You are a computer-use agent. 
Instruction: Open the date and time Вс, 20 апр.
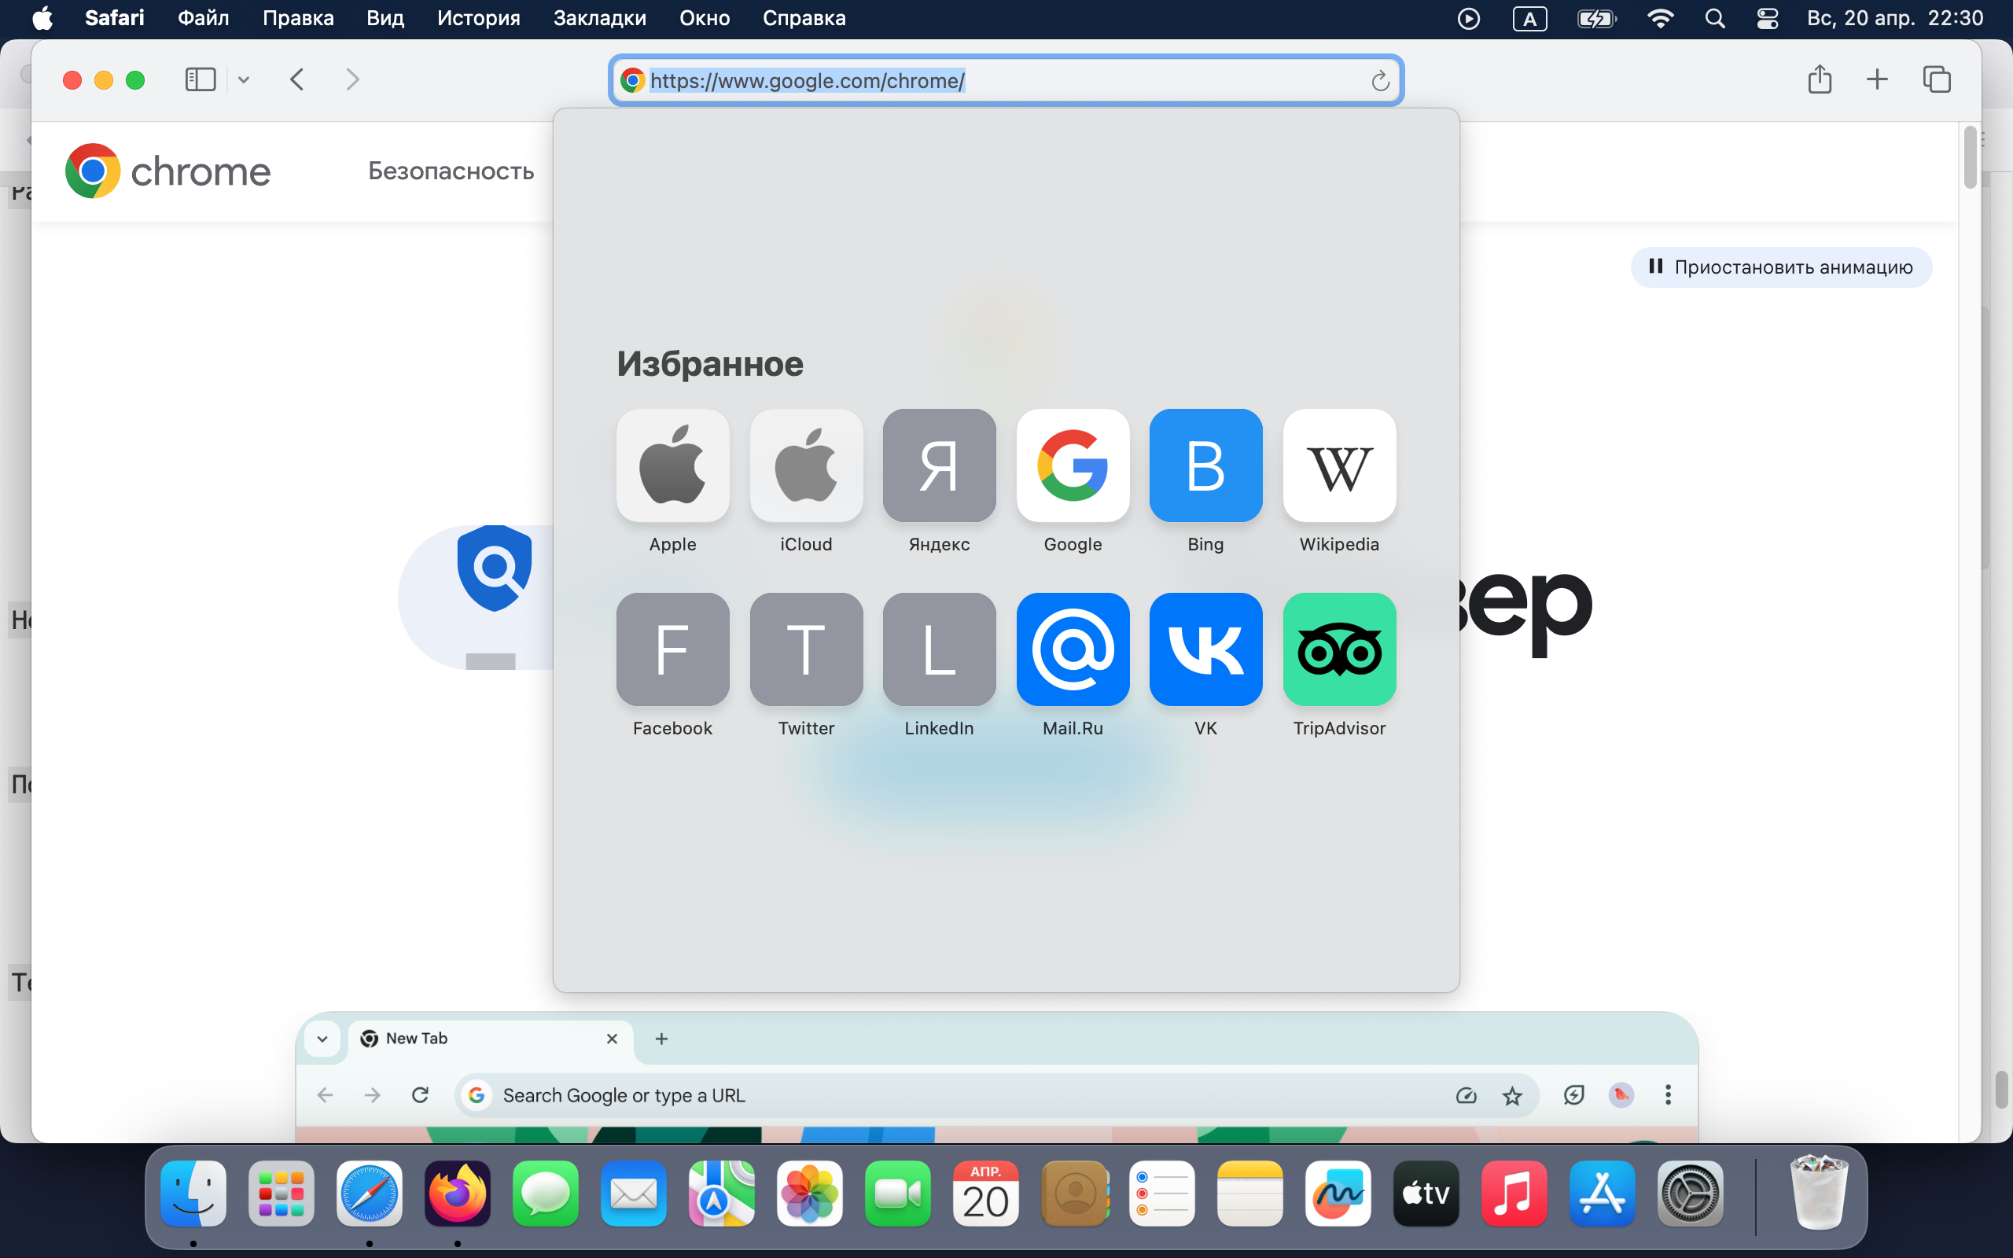tap(1894, 18)
